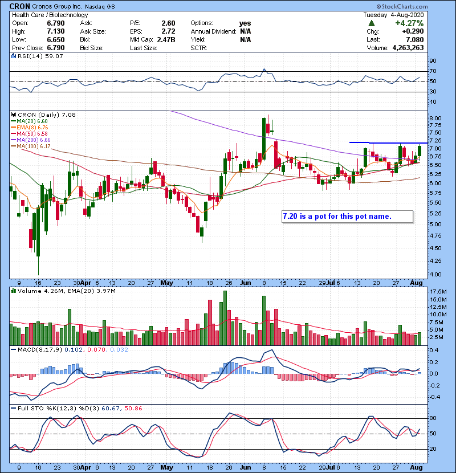Click the annotation '7.20 is a pot for this pot name.'

tap(337, 217)
